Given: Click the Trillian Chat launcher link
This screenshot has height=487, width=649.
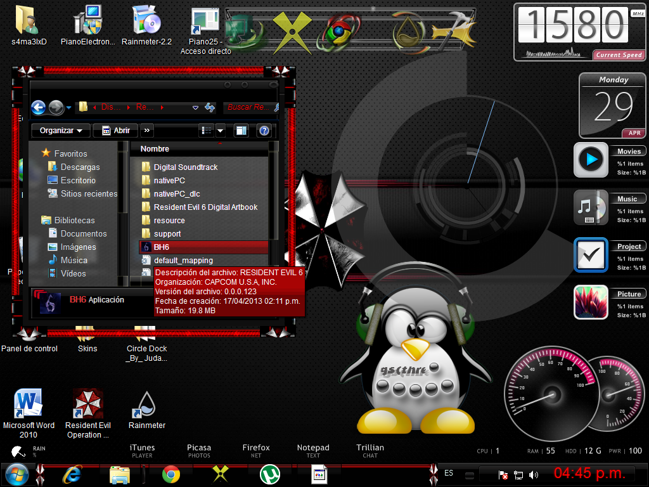Looking at the screenshot, I should 370,451.
